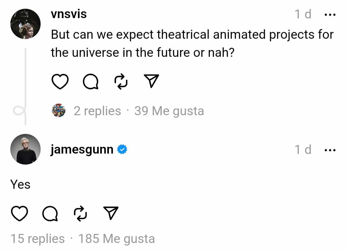Open the 15 replies under jamesgunn's post
Viewport: 348px width, 250px height.
coord(37,238)
